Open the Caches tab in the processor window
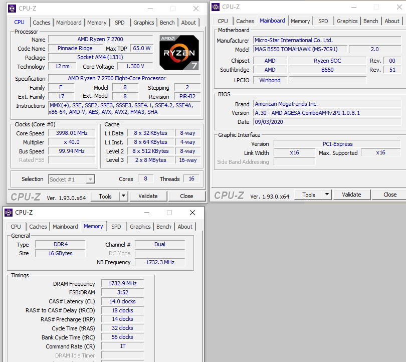This screenshot has width=406, height=362. tap(42, 23)
